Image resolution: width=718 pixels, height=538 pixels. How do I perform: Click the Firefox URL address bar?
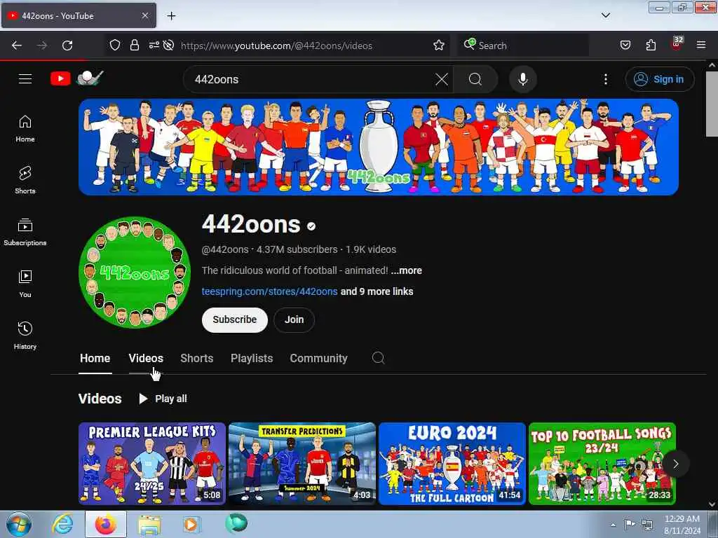coord(276,46)
